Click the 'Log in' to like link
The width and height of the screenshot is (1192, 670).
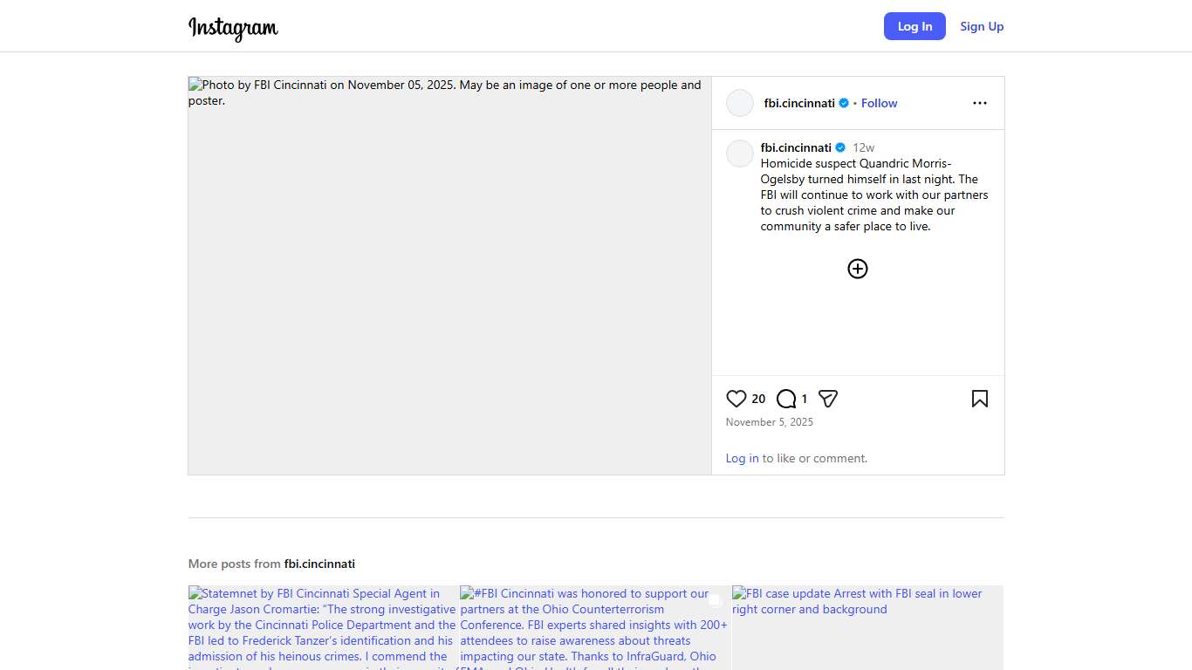pyautogui.click(x=742, y=458)
